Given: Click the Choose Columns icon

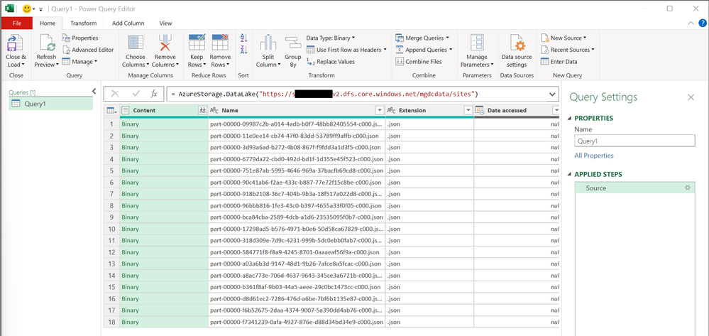Looking at the screenshot, I should [136, 43].
